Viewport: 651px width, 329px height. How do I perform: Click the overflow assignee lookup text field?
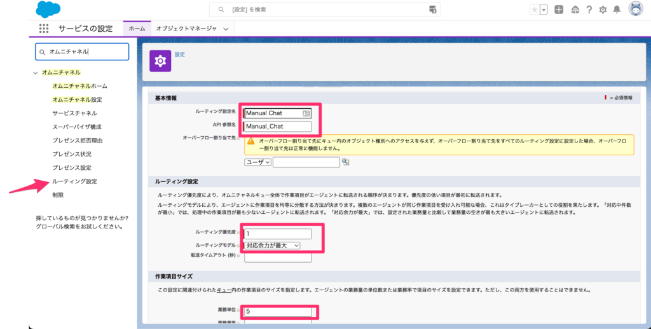[x=306, y=162]
